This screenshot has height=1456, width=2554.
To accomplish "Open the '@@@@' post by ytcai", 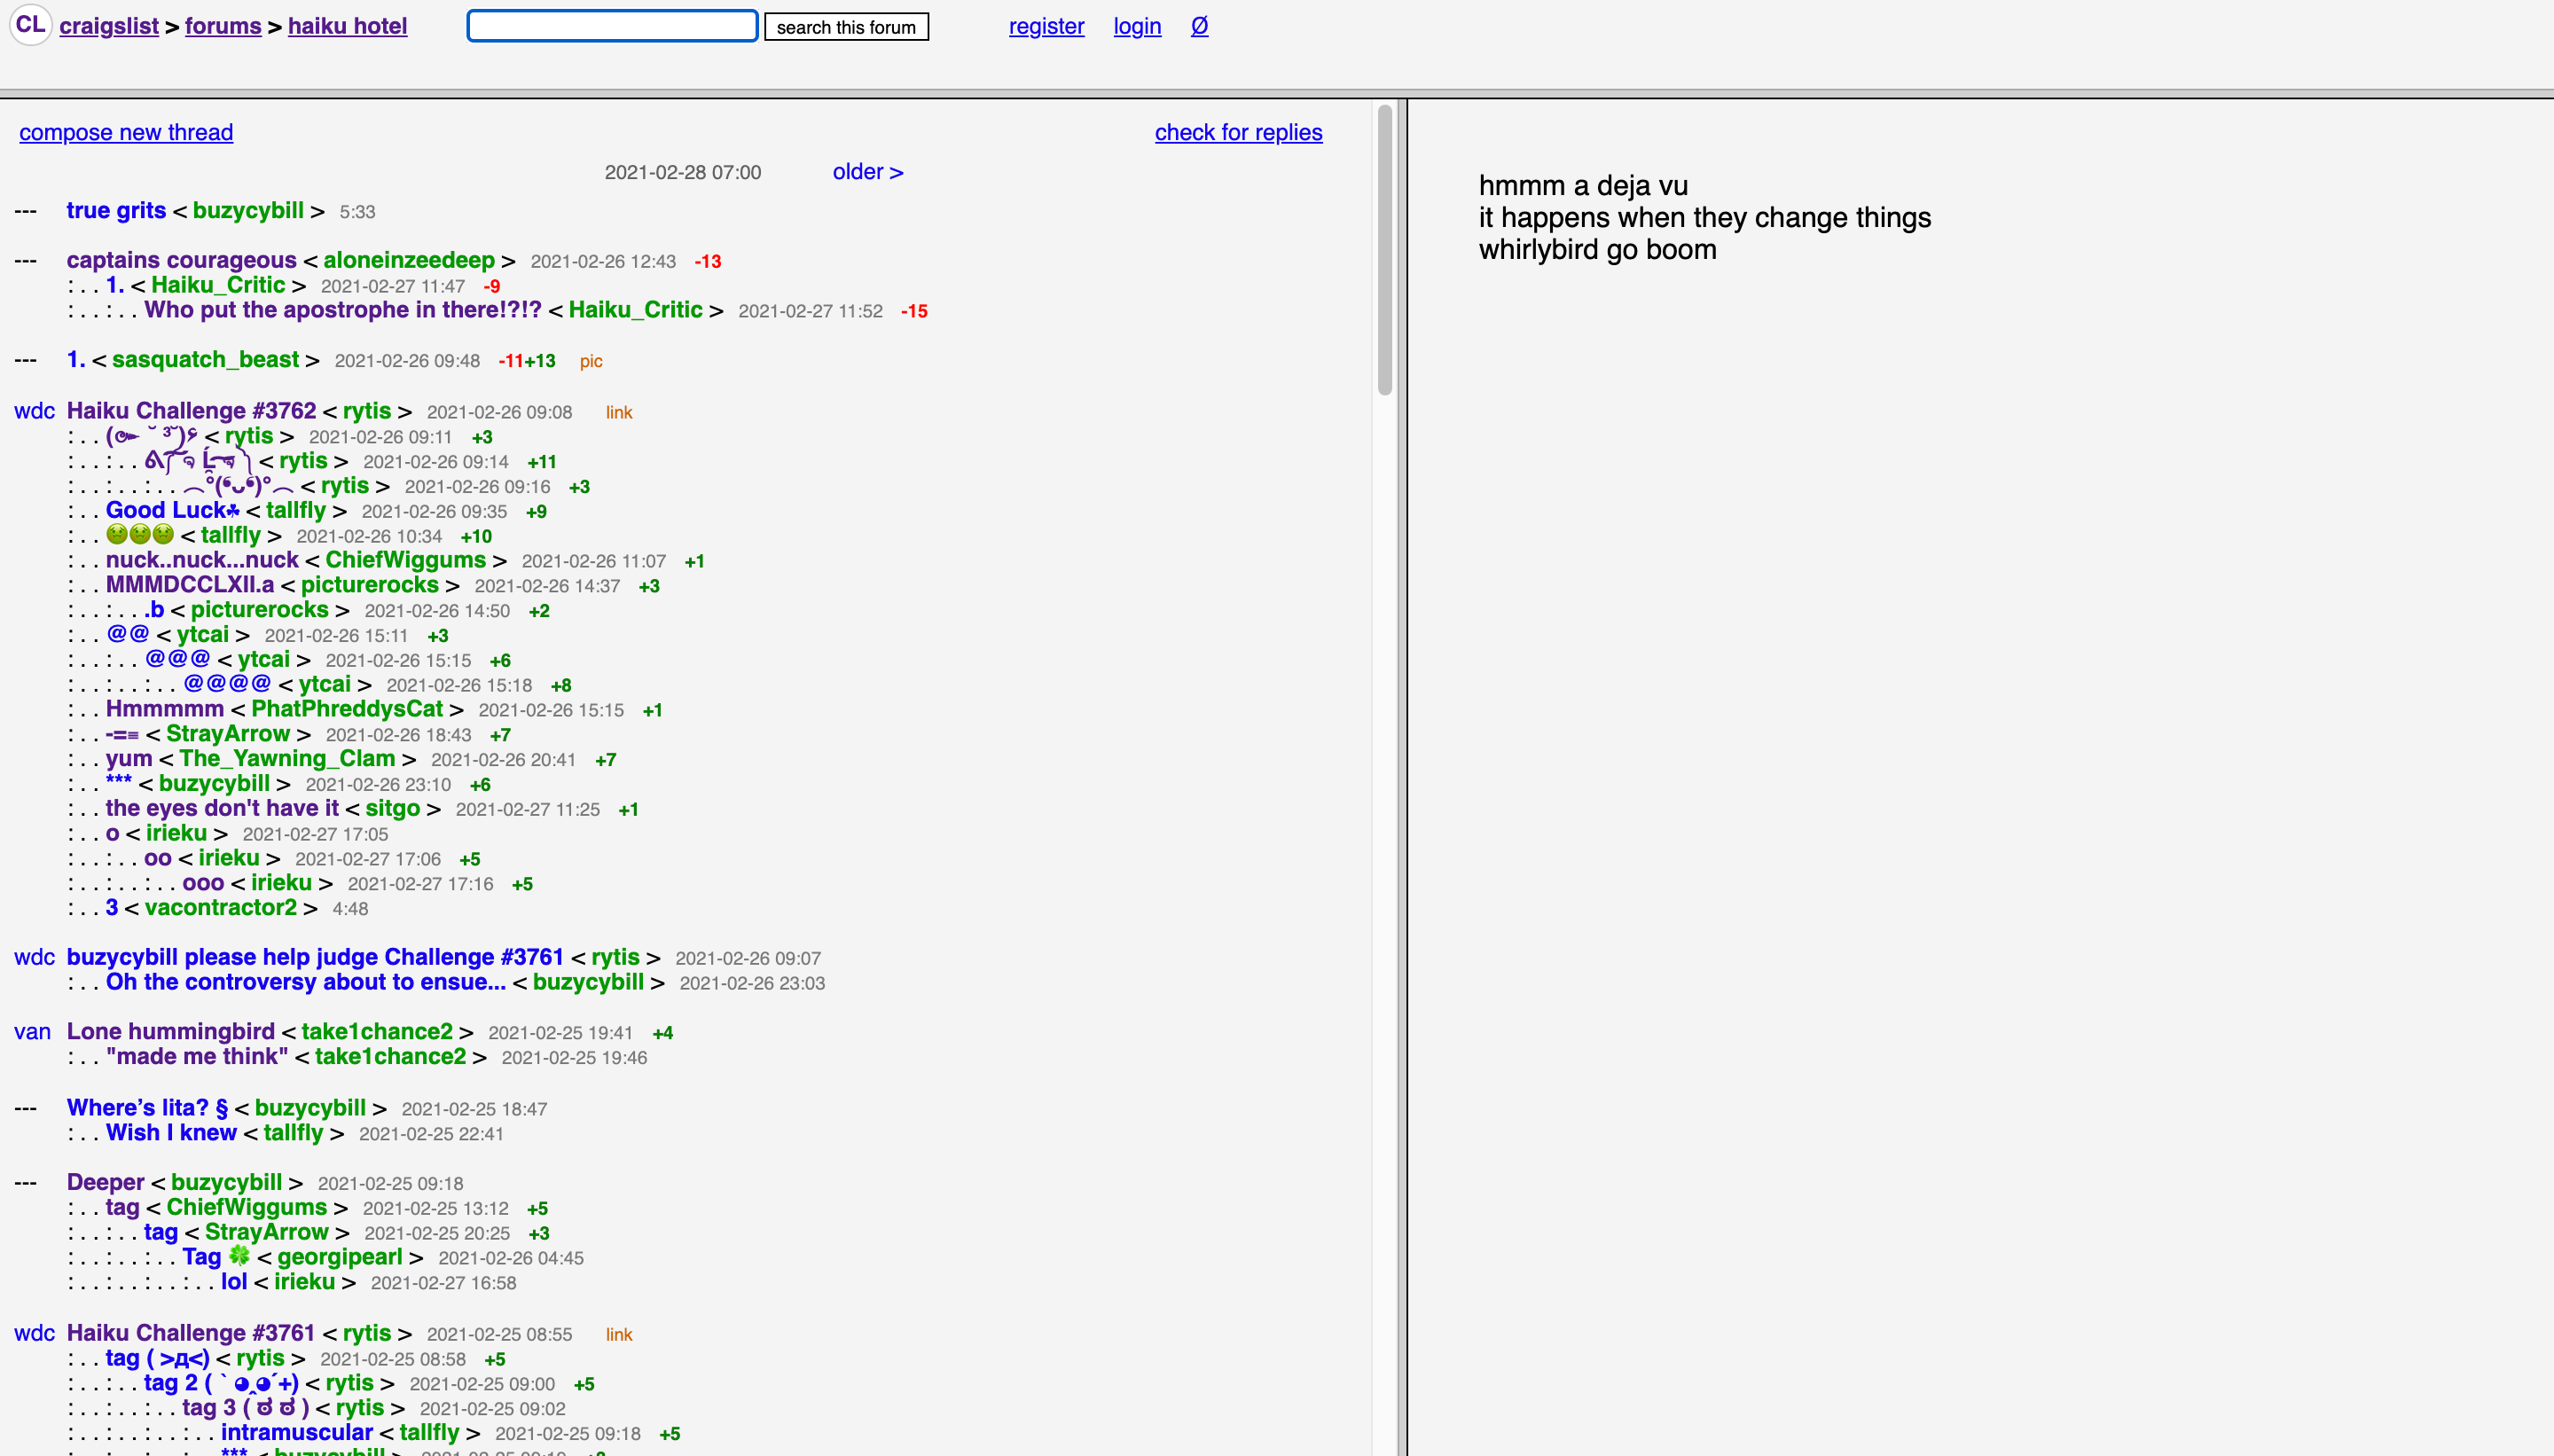I will (x=227, y=684).
